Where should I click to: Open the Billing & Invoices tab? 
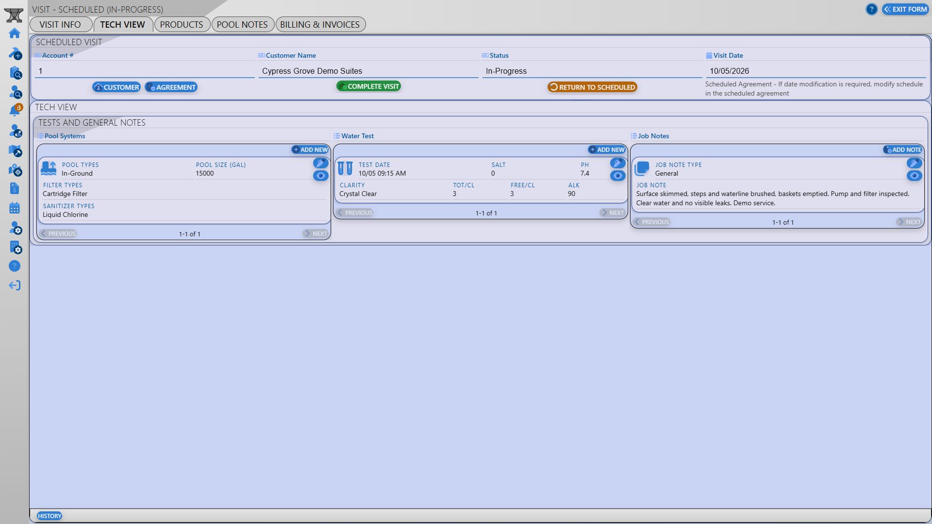point(320,24)
